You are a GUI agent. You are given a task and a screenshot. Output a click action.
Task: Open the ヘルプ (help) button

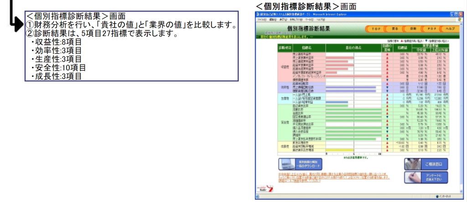450,29
